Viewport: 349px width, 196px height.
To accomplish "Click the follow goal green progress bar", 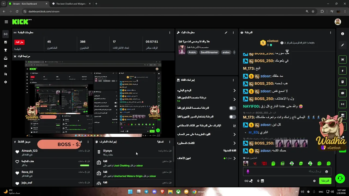I will pos(84,165).
